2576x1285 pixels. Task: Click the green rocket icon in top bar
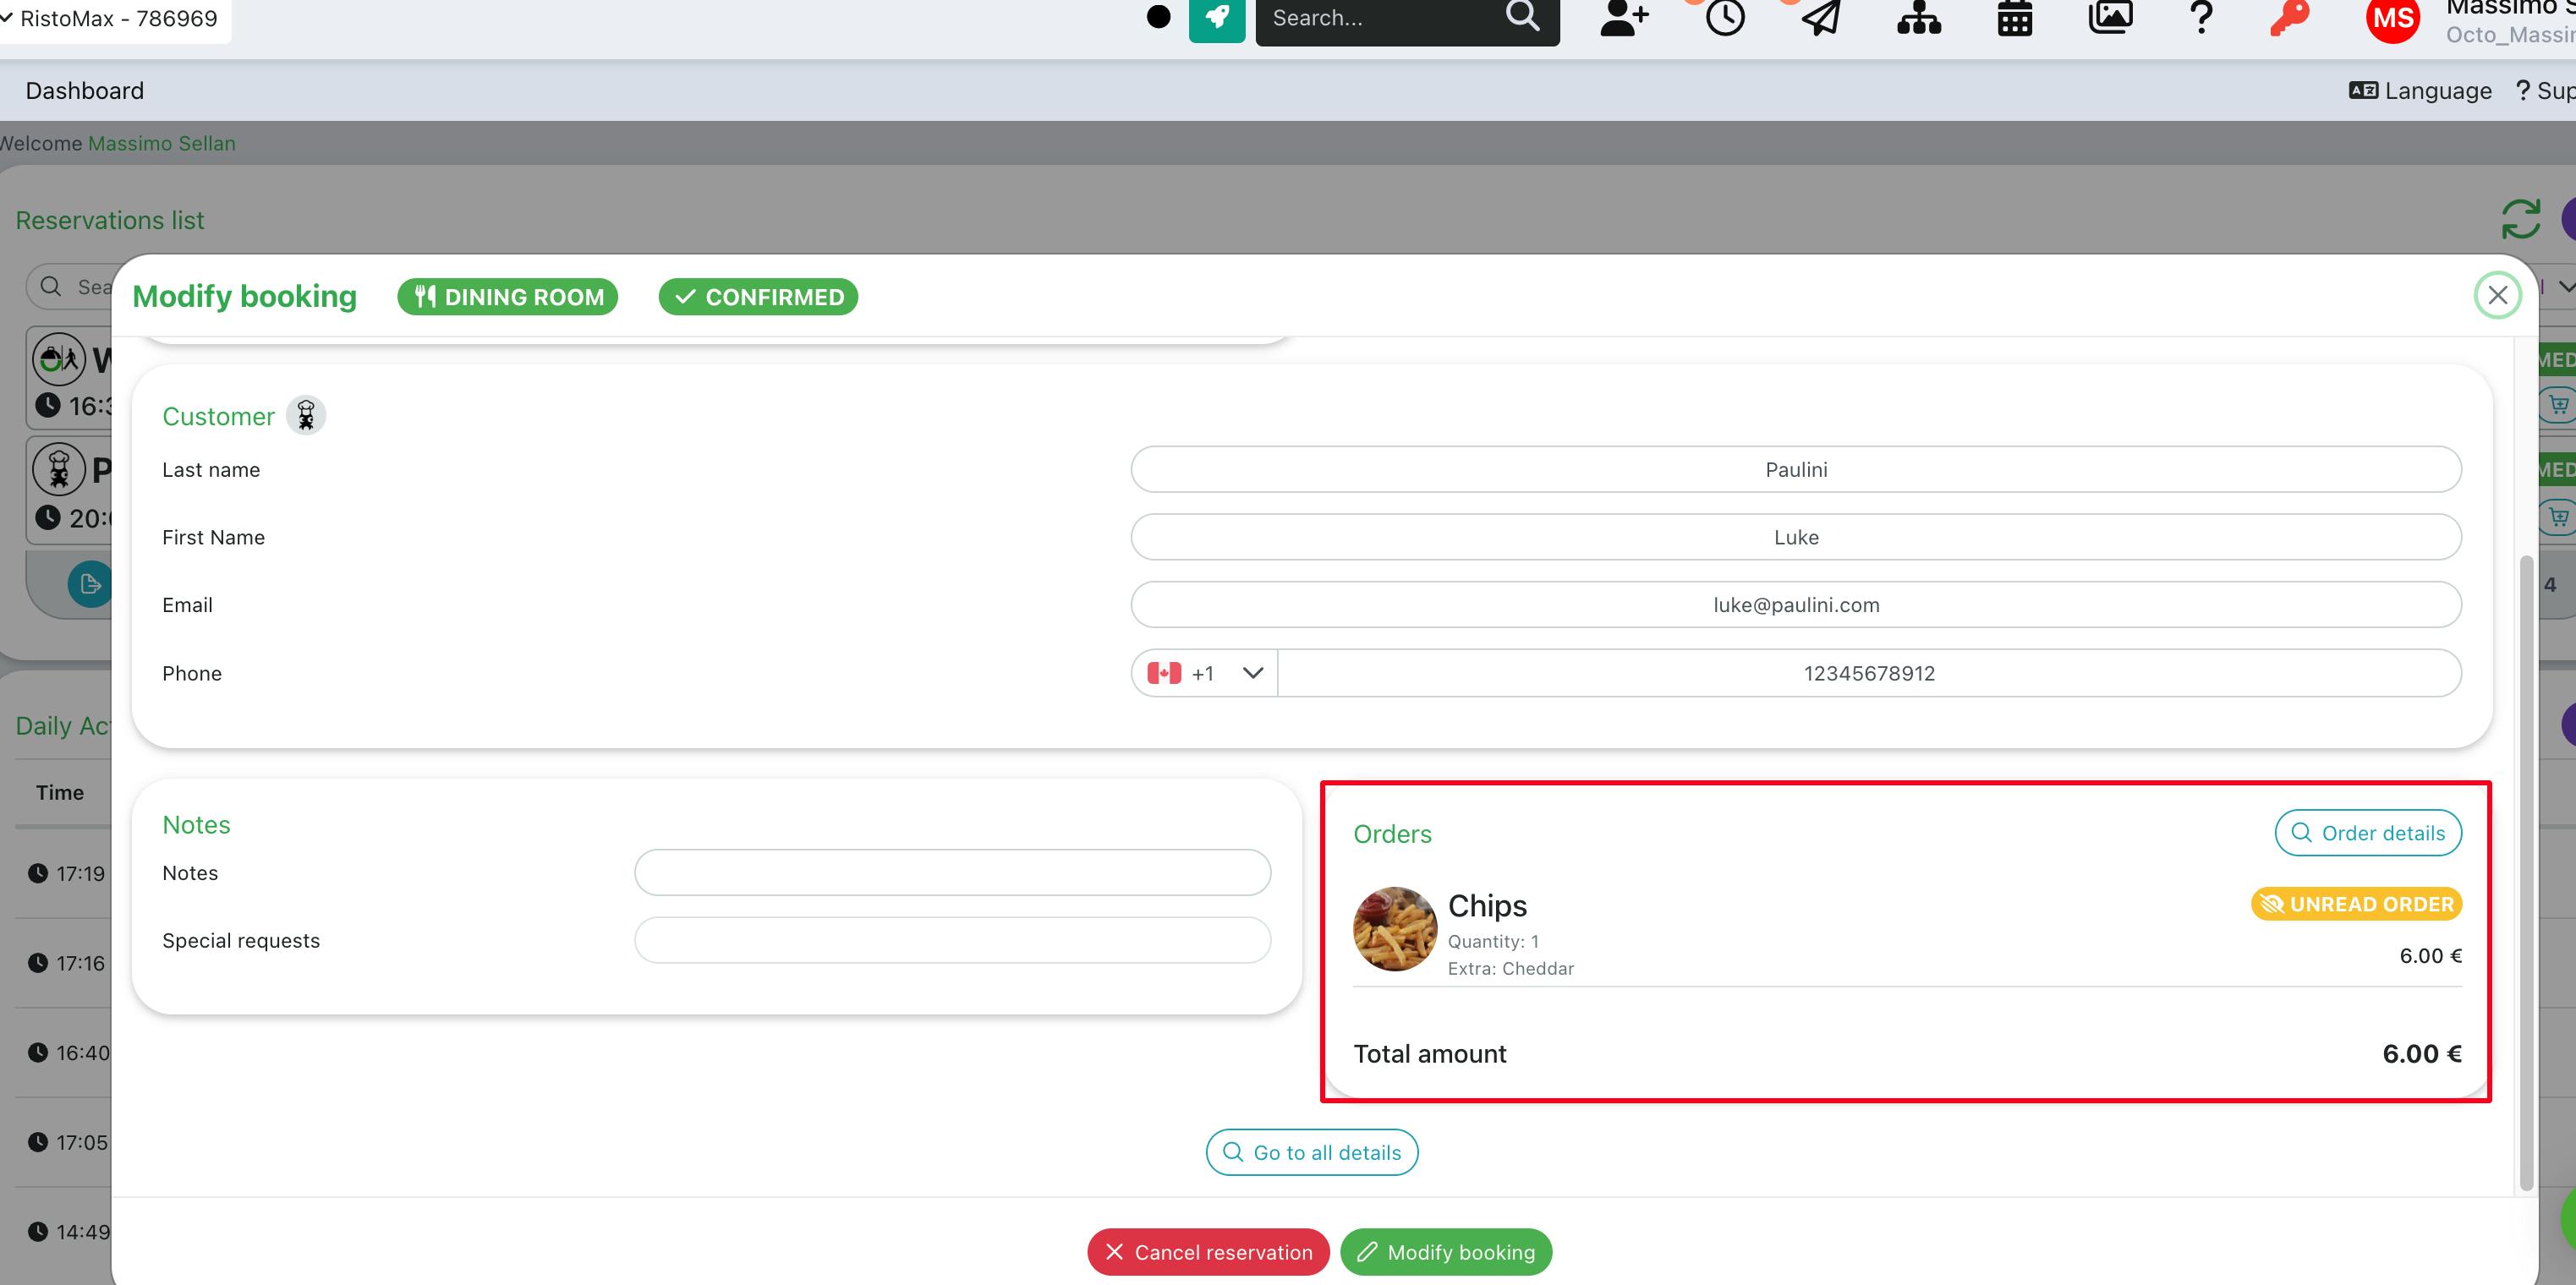coord(1216,18)
